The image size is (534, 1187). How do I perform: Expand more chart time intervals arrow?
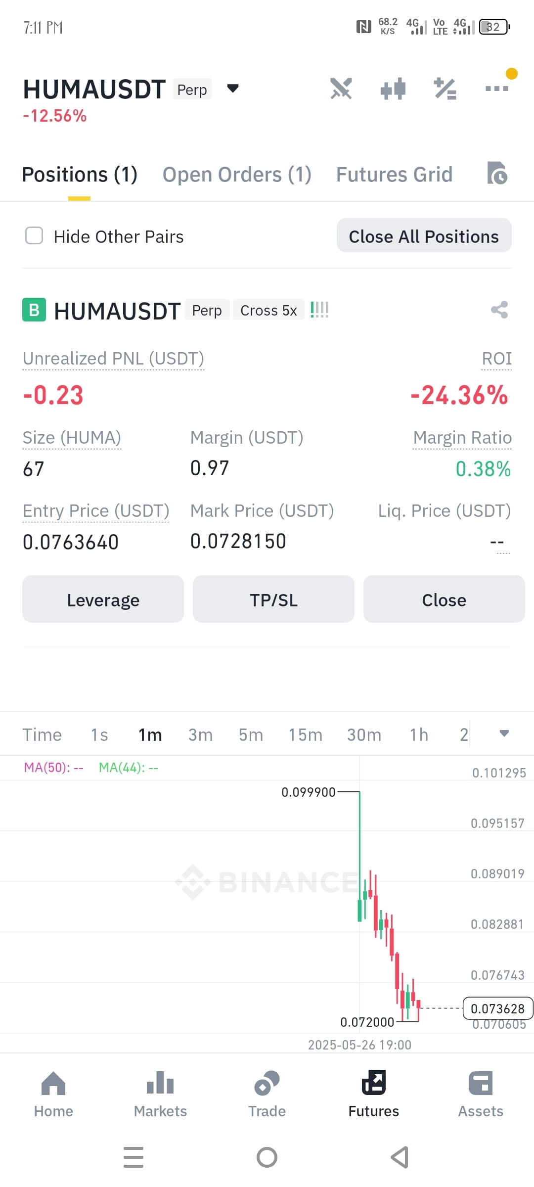[504, 733]
